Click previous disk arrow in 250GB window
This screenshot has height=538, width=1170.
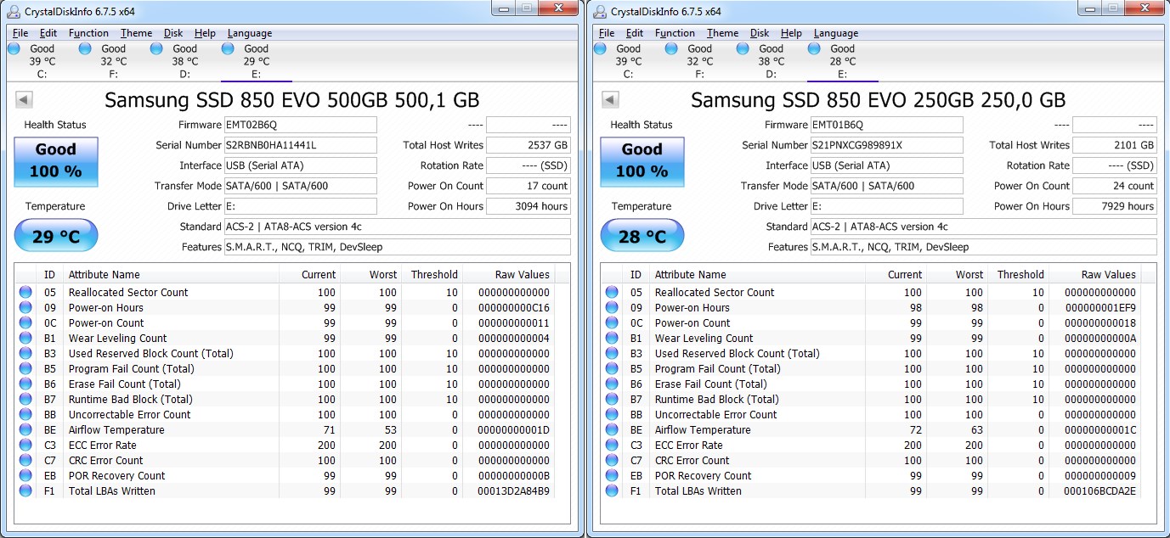[610, 100]
